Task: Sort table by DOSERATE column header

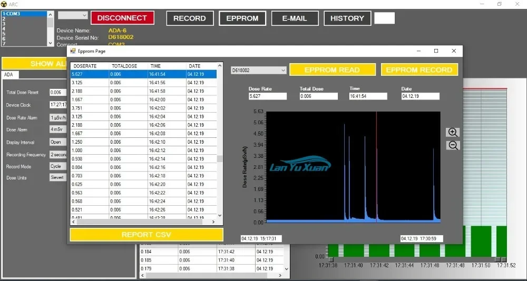Action: click(x=89, y=66)
